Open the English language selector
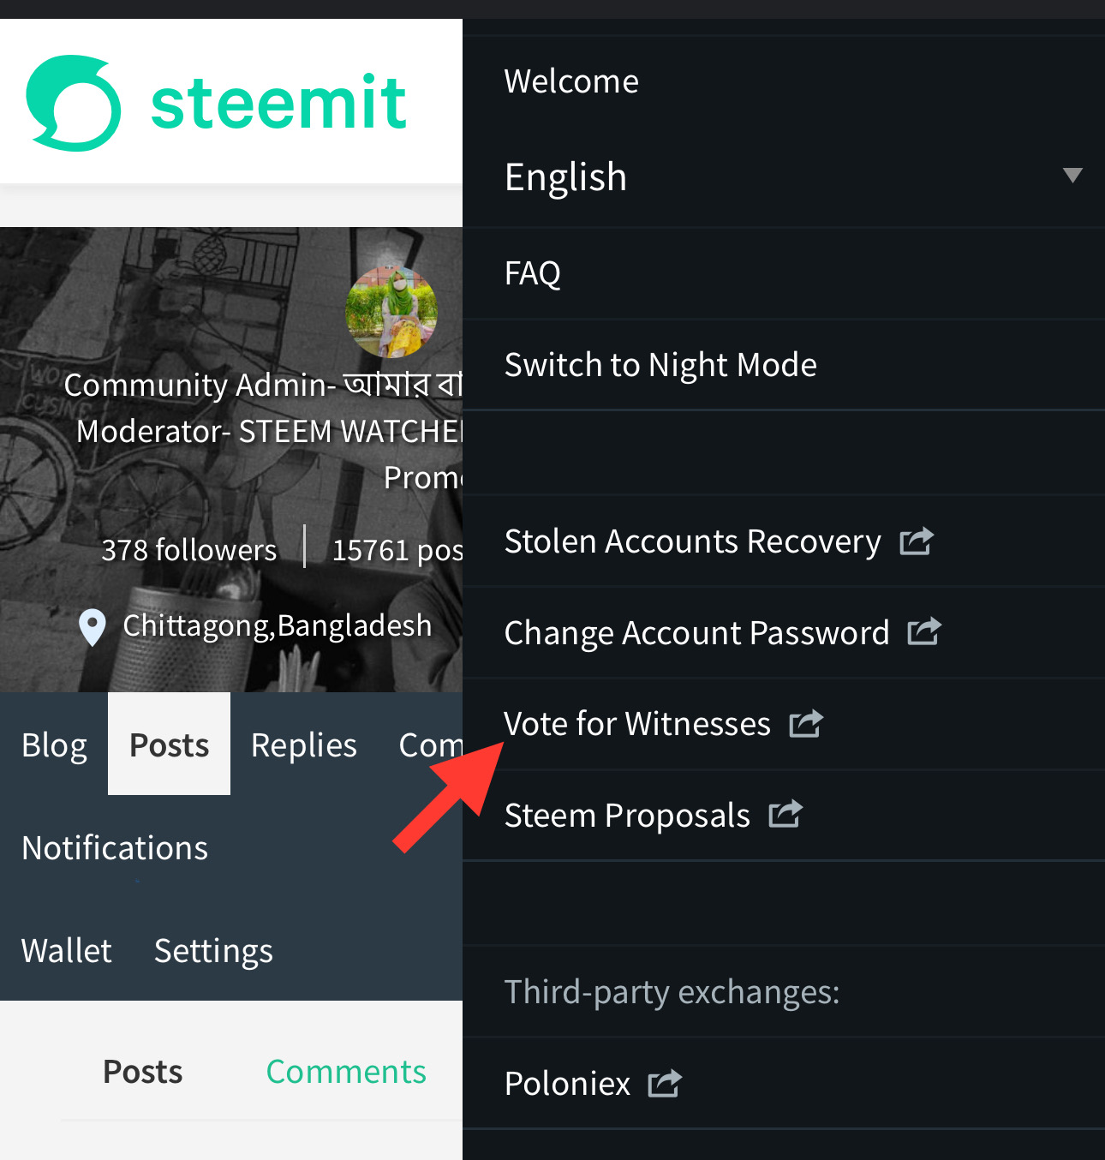1105x1160 pixels. click(566, 177)
